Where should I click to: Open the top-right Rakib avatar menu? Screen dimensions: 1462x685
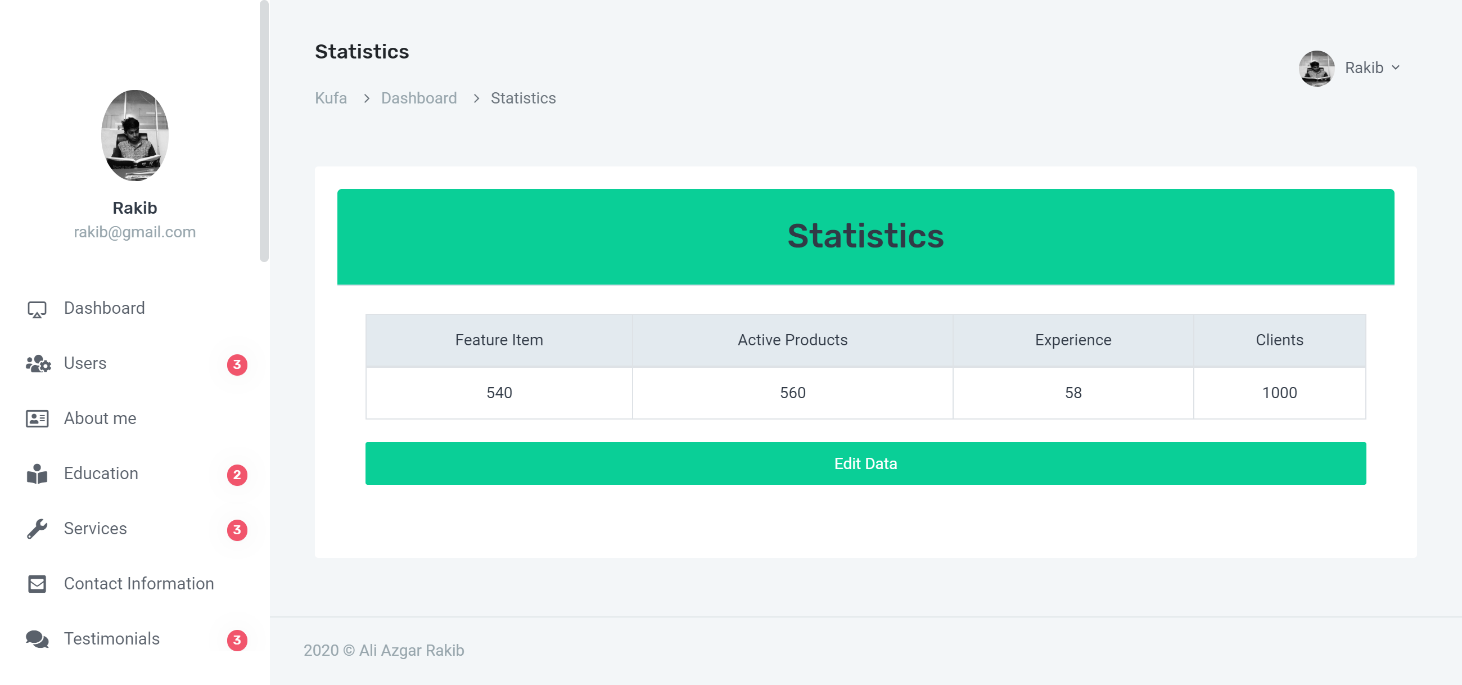[1316, 68]
